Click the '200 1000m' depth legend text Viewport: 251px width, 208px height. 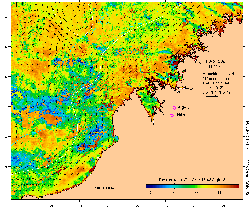(104, 188)
